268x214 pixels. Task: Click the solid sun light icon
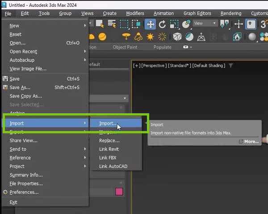[x=150, y=37]
